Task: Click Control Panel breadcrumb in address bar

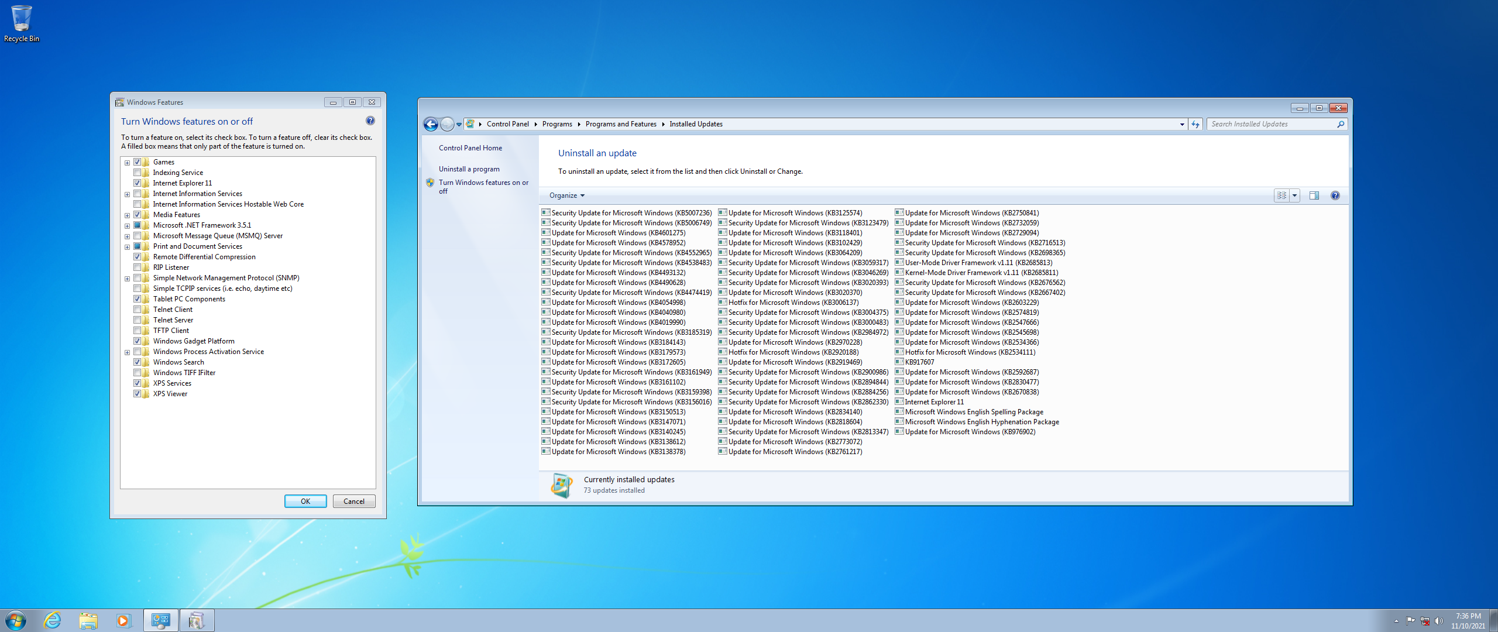Action: [x=507, y=124]
